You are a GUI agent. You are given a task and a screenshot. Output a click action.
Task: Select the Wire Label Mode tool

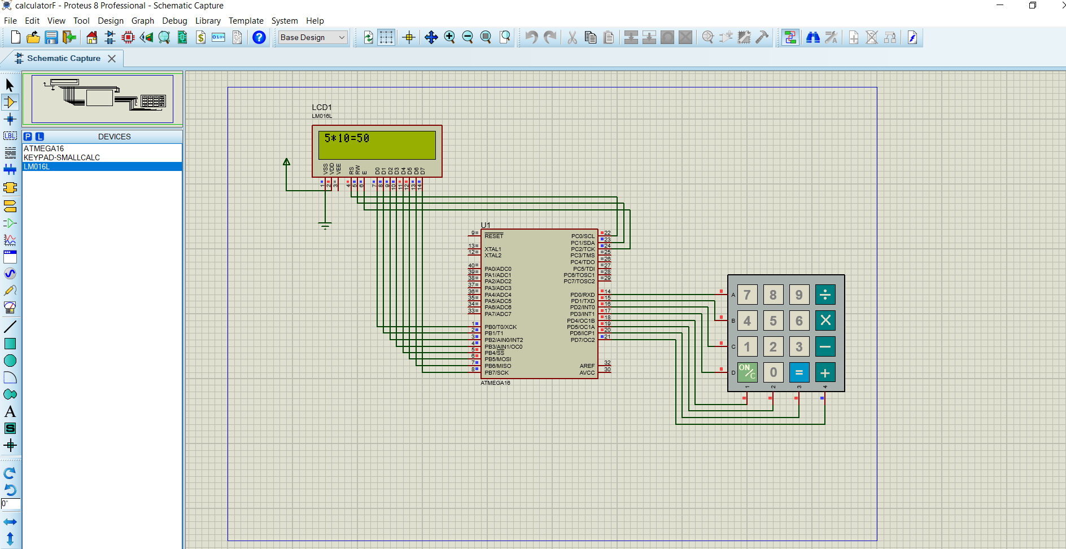click(x=10, y=136)
